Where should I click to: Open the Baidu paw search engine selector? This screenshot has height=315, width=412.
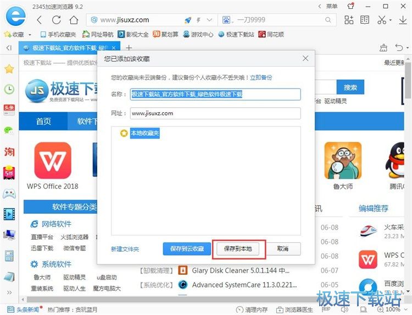point(226,20)
